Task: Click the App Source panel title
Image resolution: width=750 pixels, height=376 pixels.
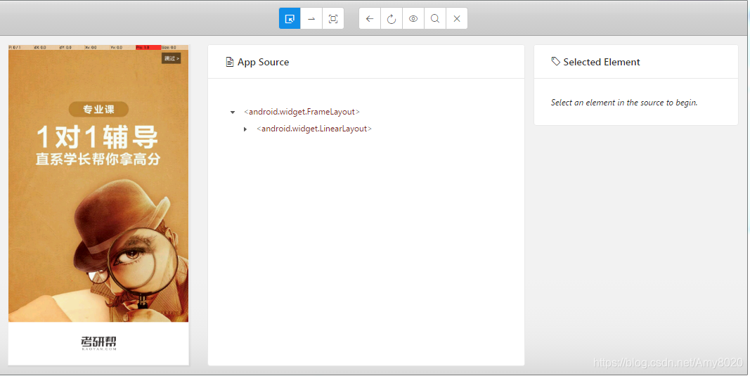Action: click(263, 62)
